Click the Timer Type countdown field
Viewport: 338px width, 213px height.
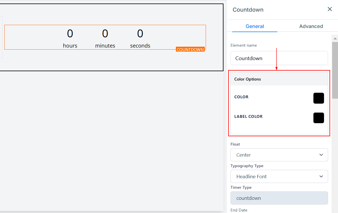[x=279, y=198]
